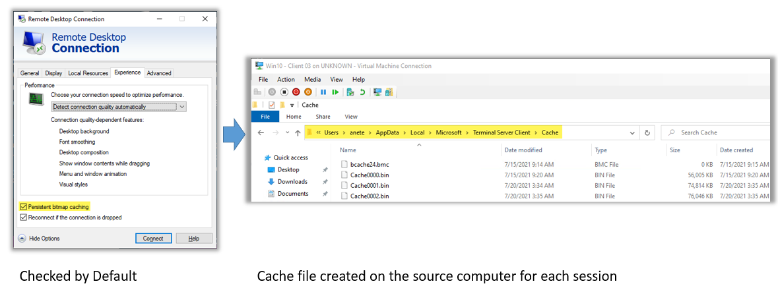Click AppData in the address breadcrumb
Viewport: 778px width, 292px height.
point(387,133)
